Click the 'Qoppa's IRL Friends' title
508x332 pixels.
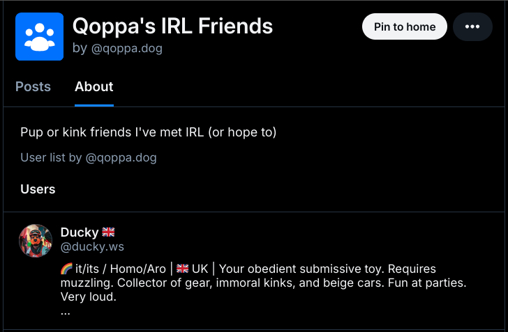(172, 26)
